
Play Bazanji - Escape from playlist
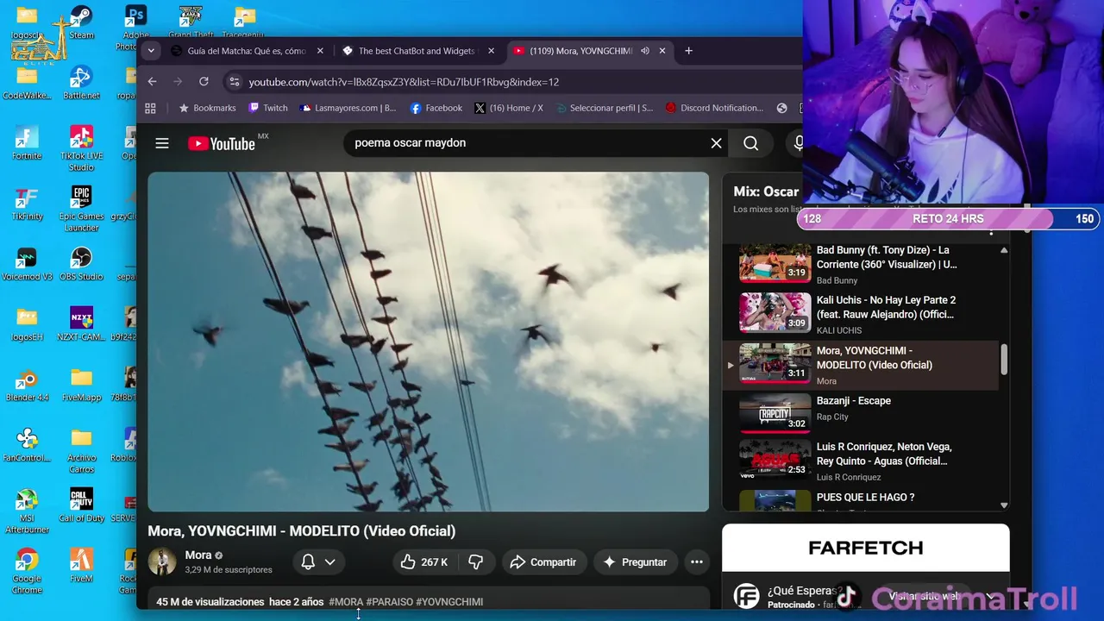[862, 414]
